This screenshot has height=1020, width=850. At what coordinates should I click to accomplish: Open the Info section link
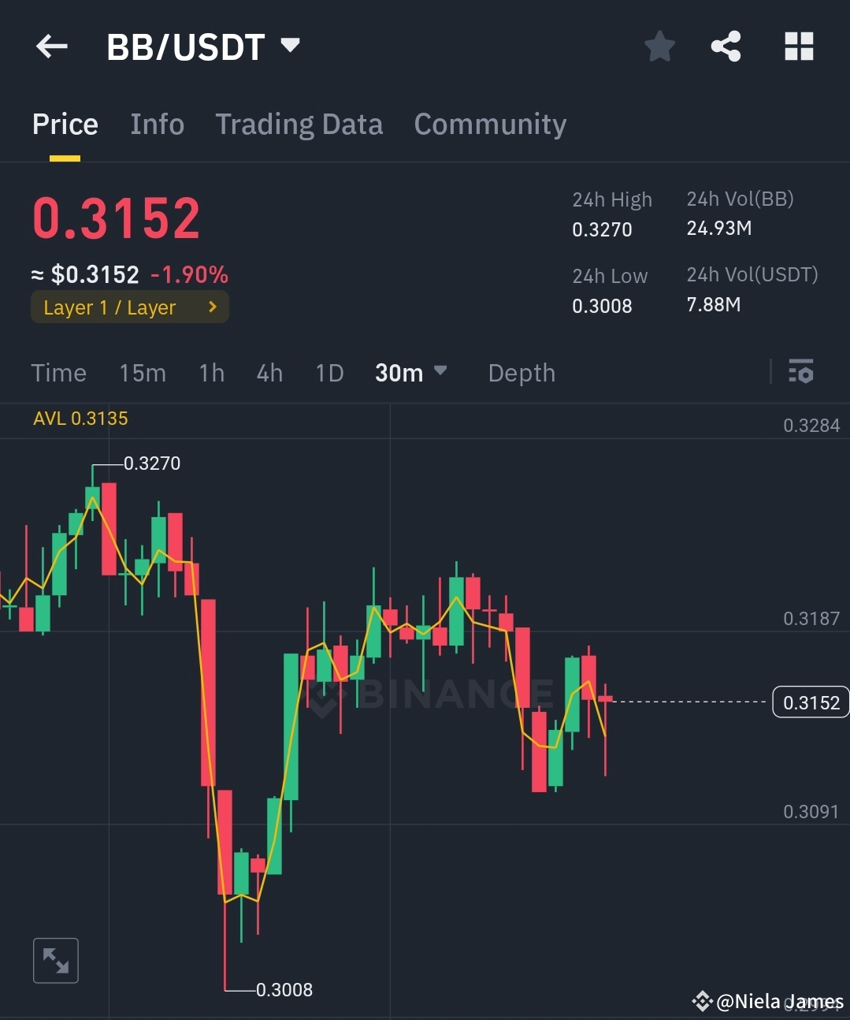point(157,124)
